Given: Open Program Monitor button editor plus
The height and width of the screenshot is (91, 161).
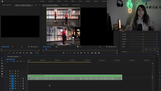Looking at the screenshot, I should pyautogui.click(x=38, y=53).
